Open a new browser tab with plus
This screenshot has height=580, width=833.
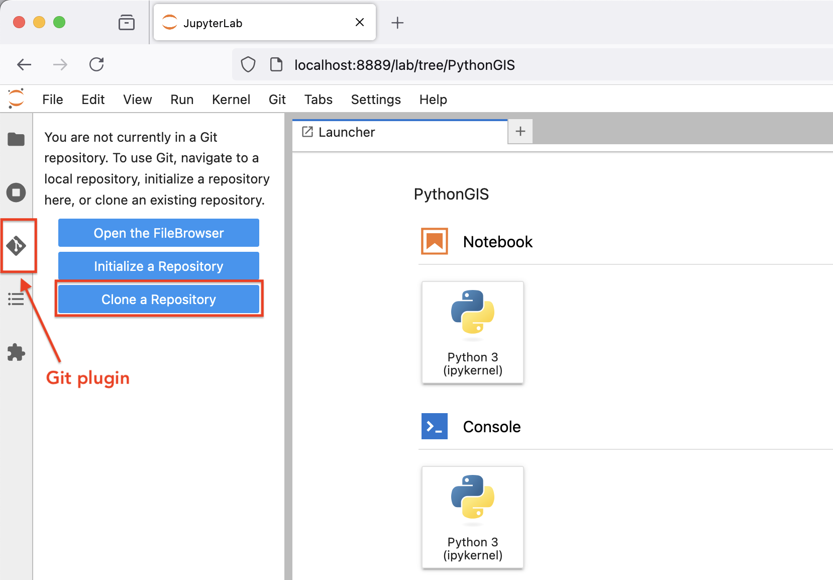397,23
